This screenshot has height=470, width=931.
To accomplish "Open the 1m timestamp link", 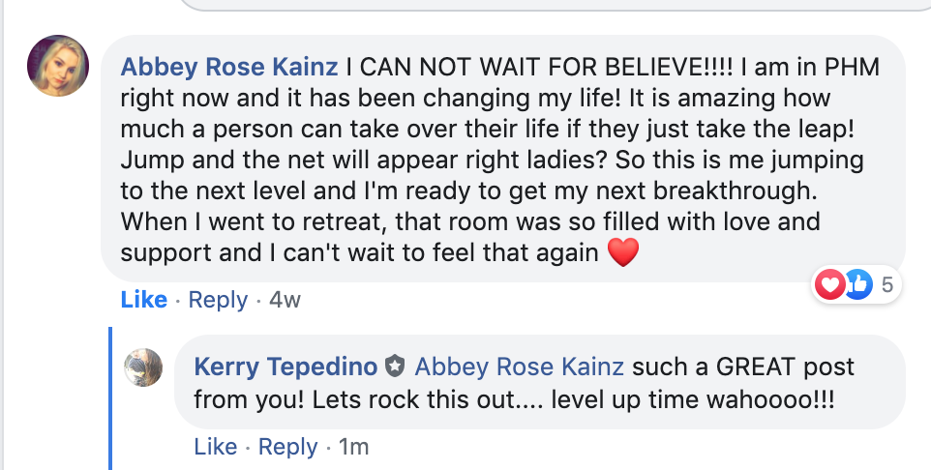I will click(354, 446).
